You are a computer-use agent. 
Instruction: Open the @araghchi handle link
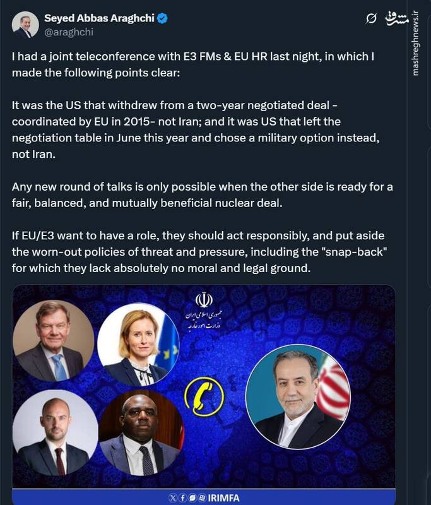[x=69, y=32]
